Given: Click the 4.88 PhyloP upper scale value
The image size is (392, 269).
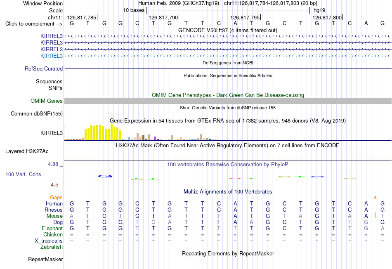Looking at the screenshot, I should point(53,164).
